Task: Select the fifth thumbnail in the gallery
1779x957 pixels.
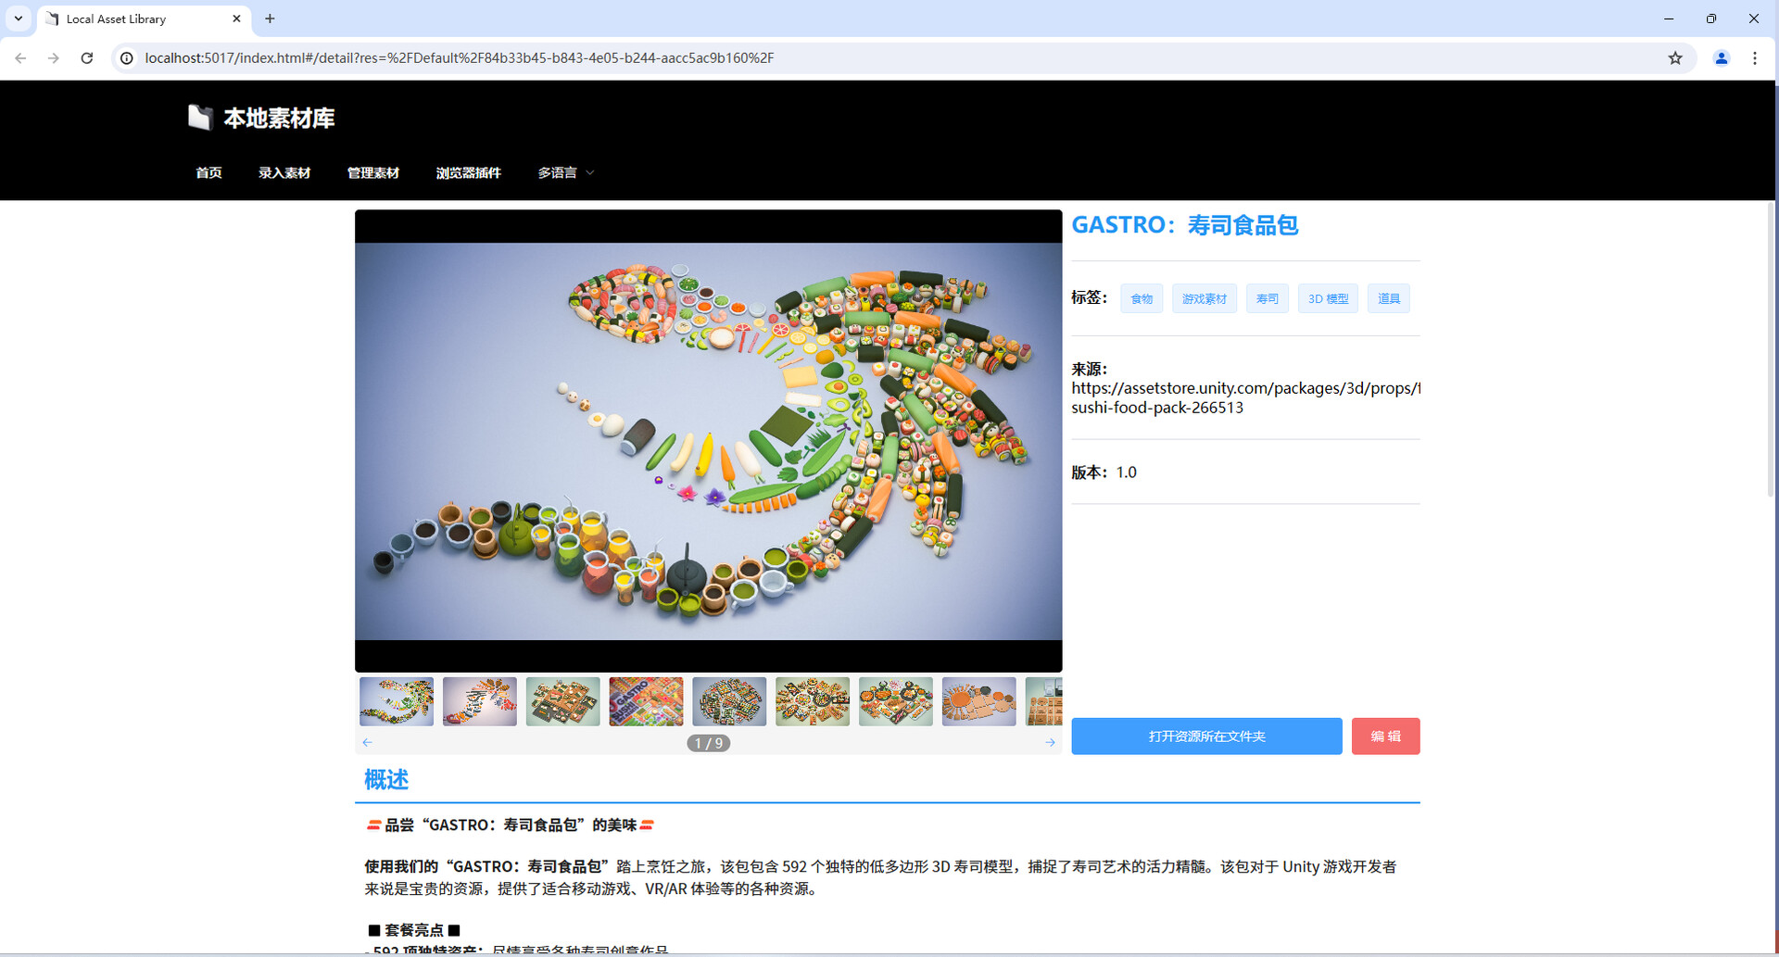Action: coord(729,701)
